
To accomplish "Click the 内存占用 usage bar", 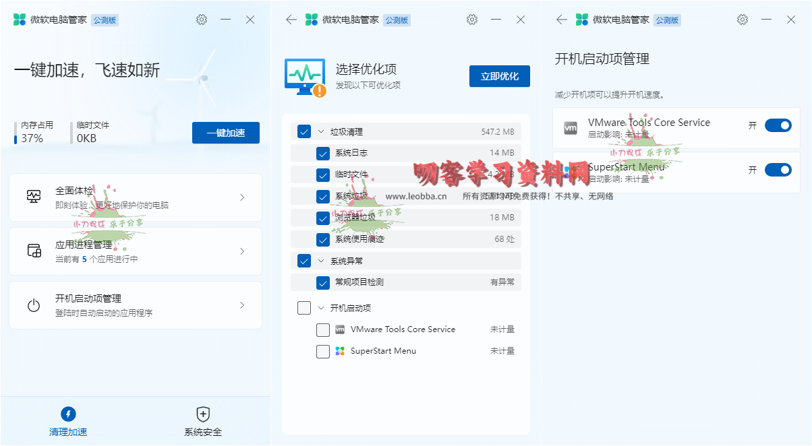I will click(16, 133).
